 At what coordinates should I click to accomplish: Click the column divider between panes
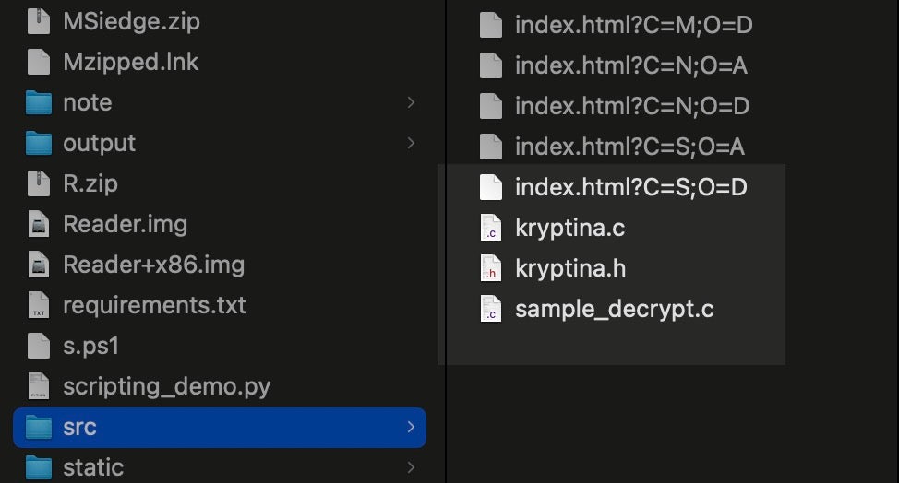coord(446,240)
